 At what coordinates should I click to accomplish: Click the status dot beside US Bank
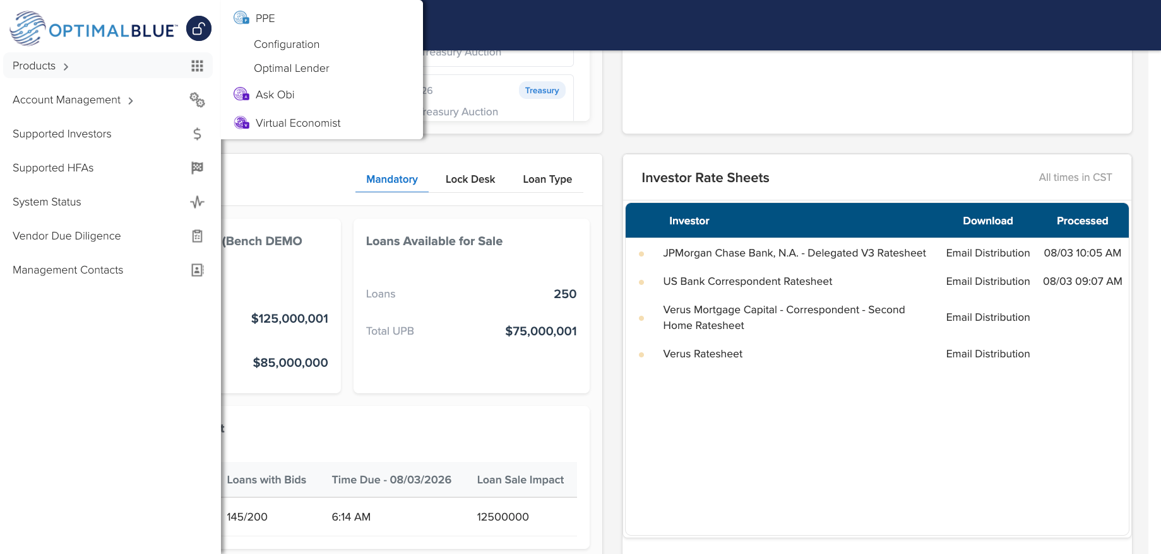pos(641,282)
